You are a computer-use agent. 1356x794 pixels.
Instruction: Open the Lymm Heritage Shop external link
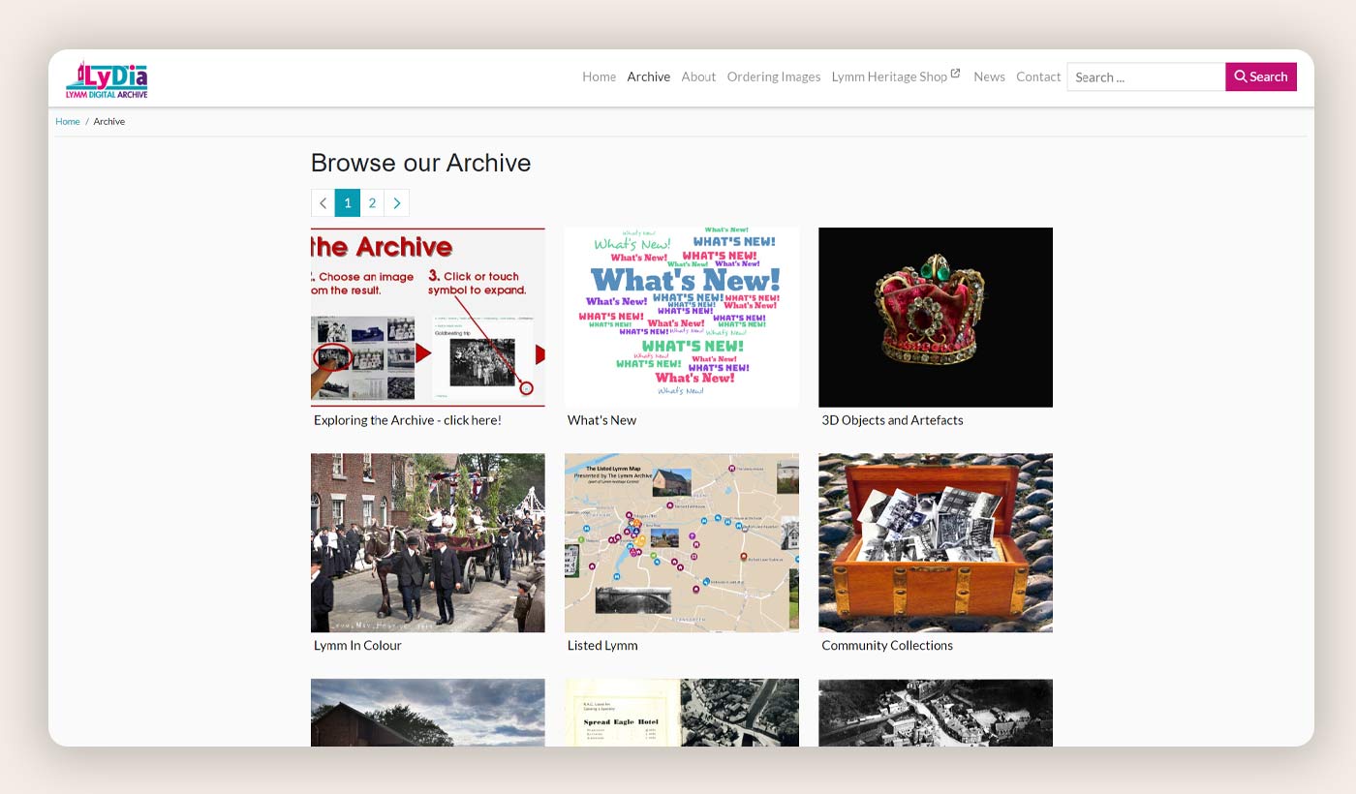pos(895,76)
